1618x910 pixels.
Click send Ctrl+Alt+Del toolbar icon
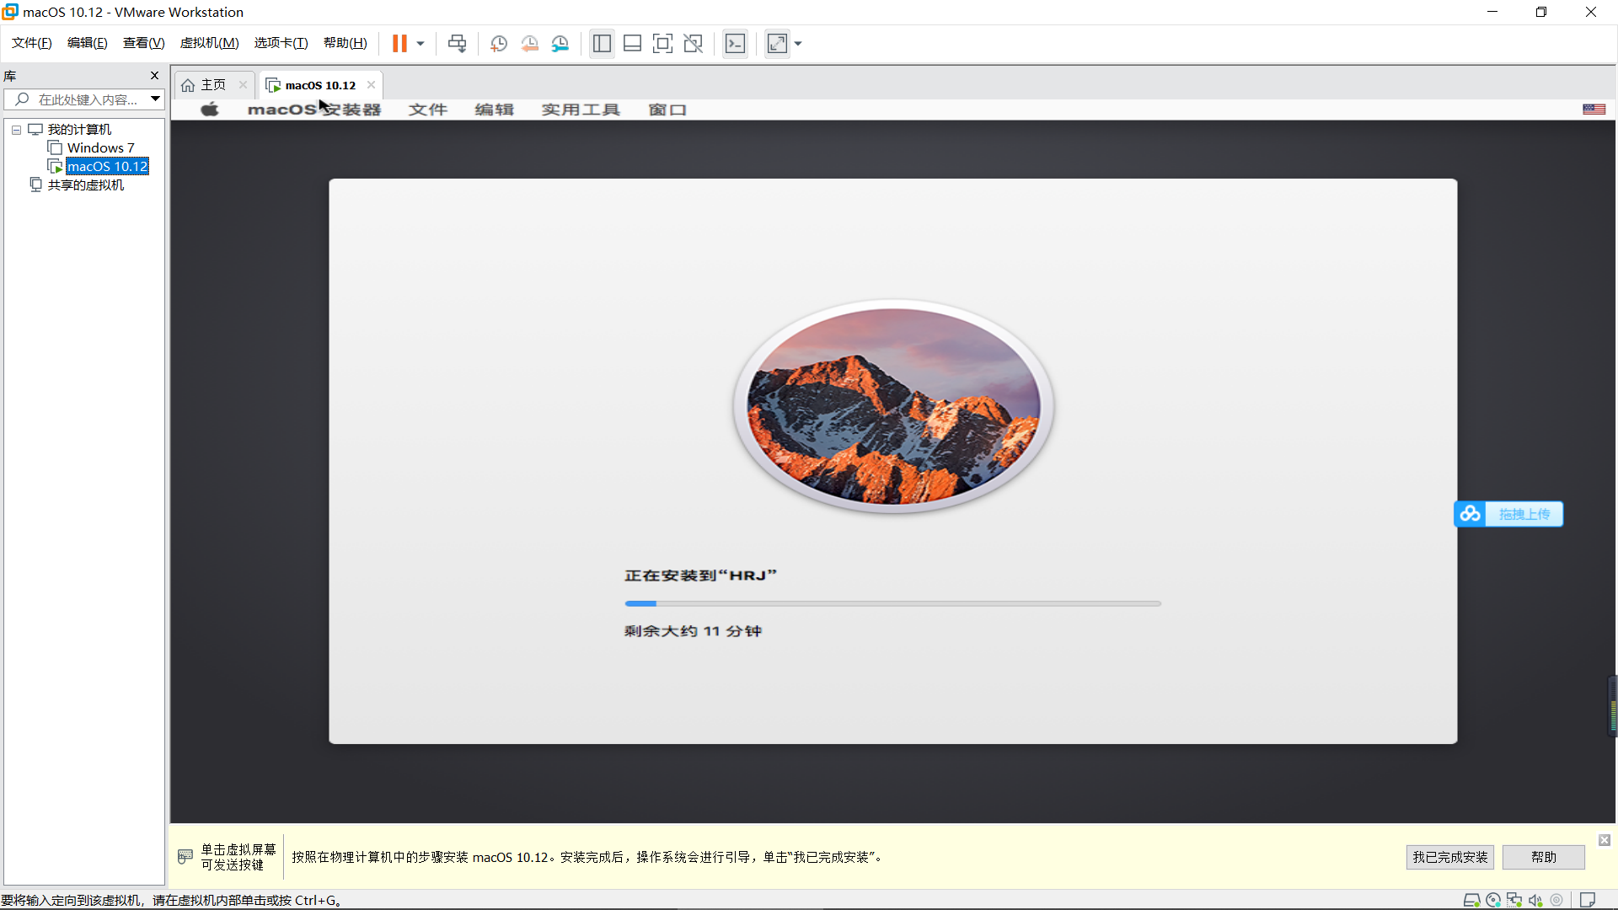[x=457, y=44]
